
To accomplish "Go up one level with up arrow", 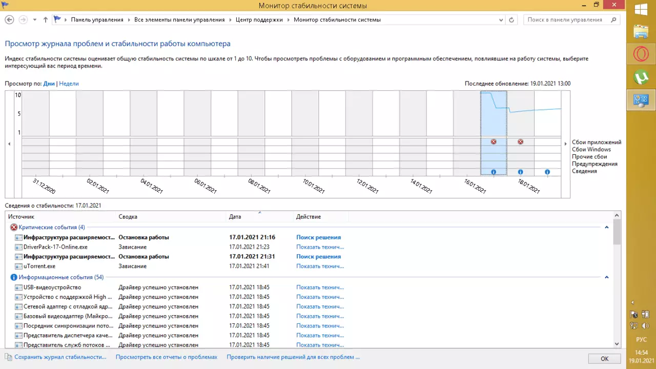I will (46, 19).
